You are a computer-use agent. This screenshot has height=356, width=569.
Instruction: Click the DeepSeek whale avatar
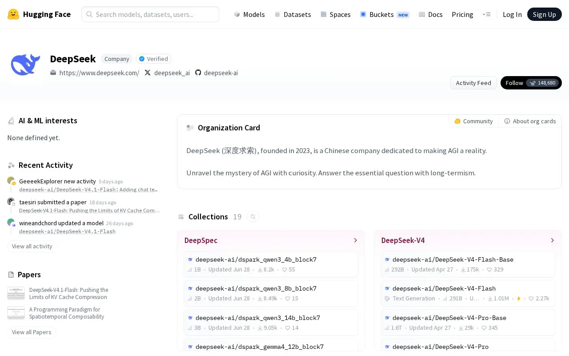click(x=25, y=65)
